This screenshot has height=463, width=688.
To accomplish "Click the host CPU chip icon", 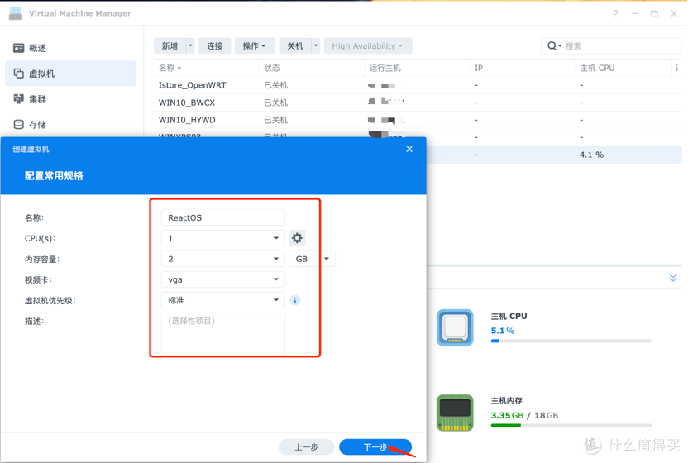I will click(x=455, y=328).
